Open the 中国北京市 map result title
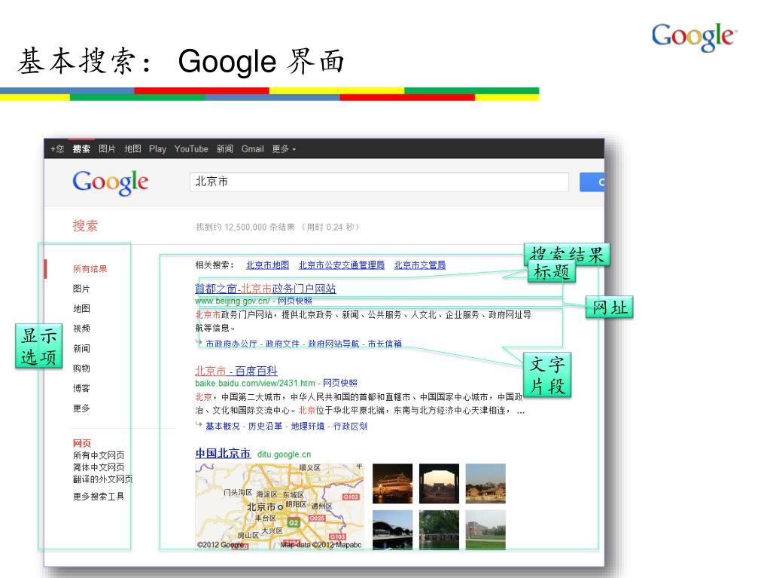This screenshot has width=770, height=578. [223, 453]
